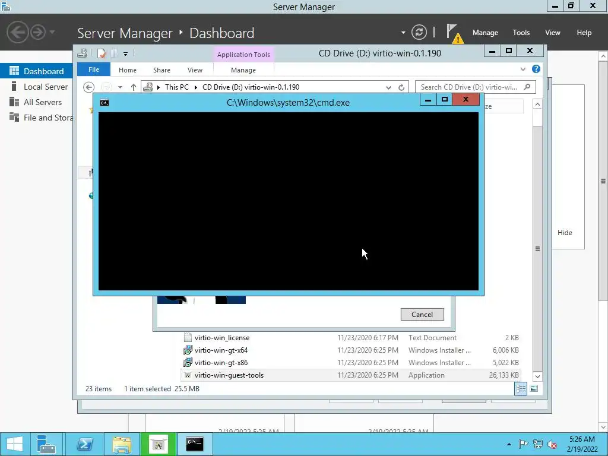Select Dashboard in Server Manager sidebar

(x=36, y=71)
